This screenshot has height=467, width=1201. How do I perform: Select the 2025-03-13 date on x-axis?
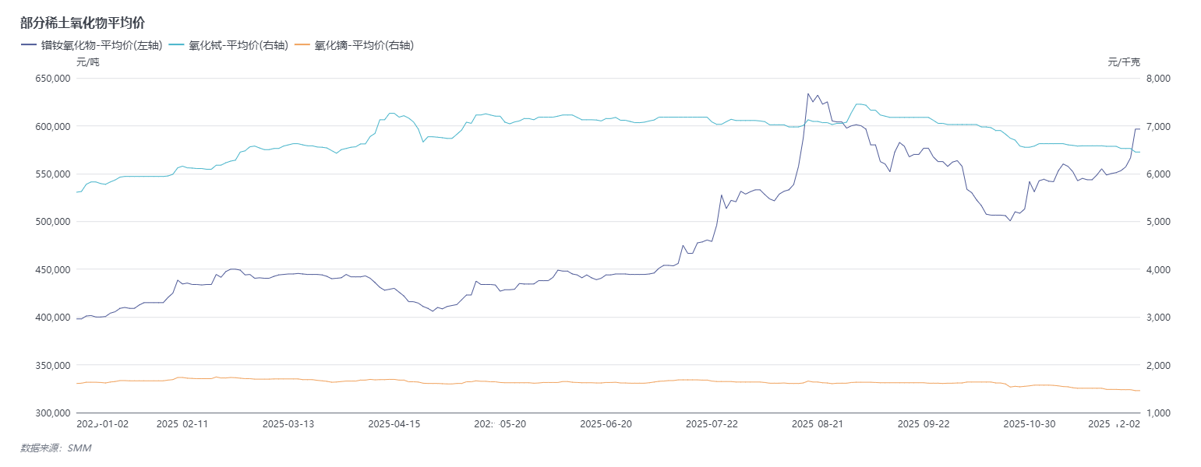(x=288, y=424)
